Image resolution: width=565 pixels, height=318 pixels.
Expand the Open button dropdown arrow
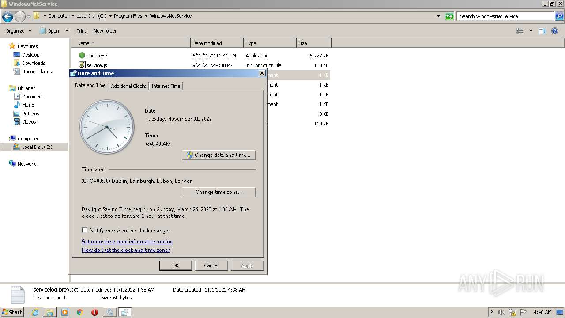[x=67, y=31]
